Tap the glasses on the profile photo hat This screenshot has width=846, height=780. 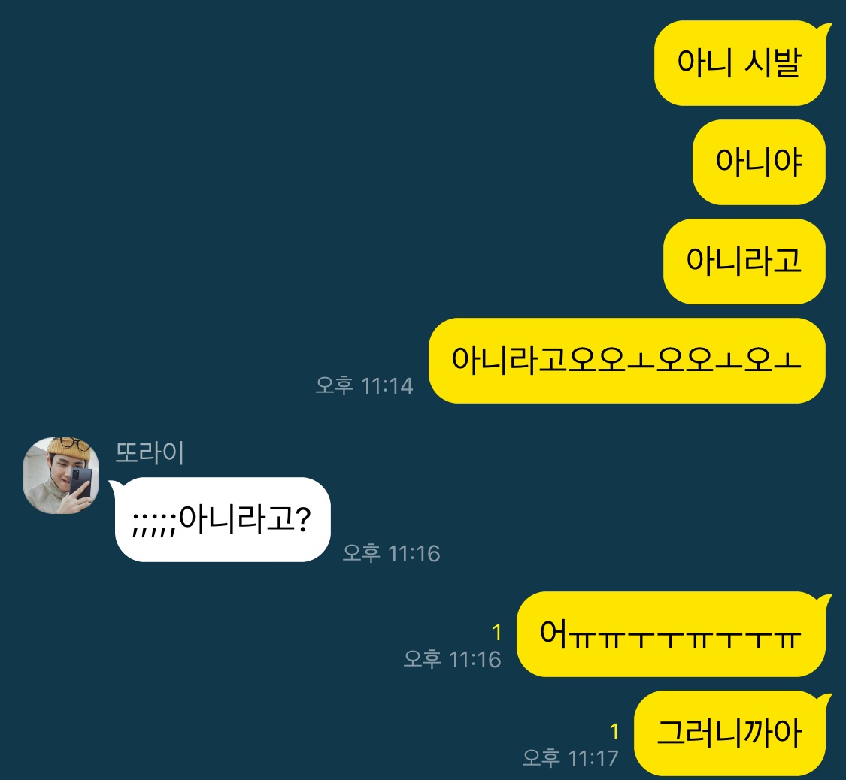(75, 445)
